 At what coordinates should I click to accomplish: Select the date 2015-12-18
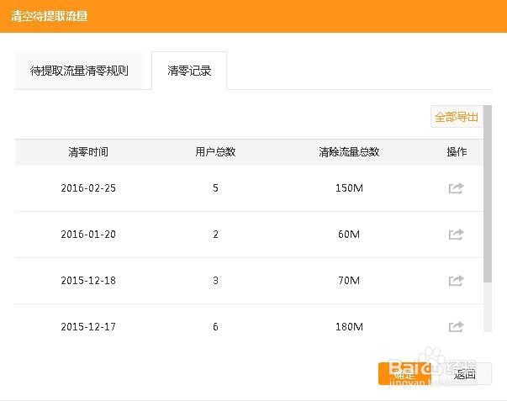point(88,281)
